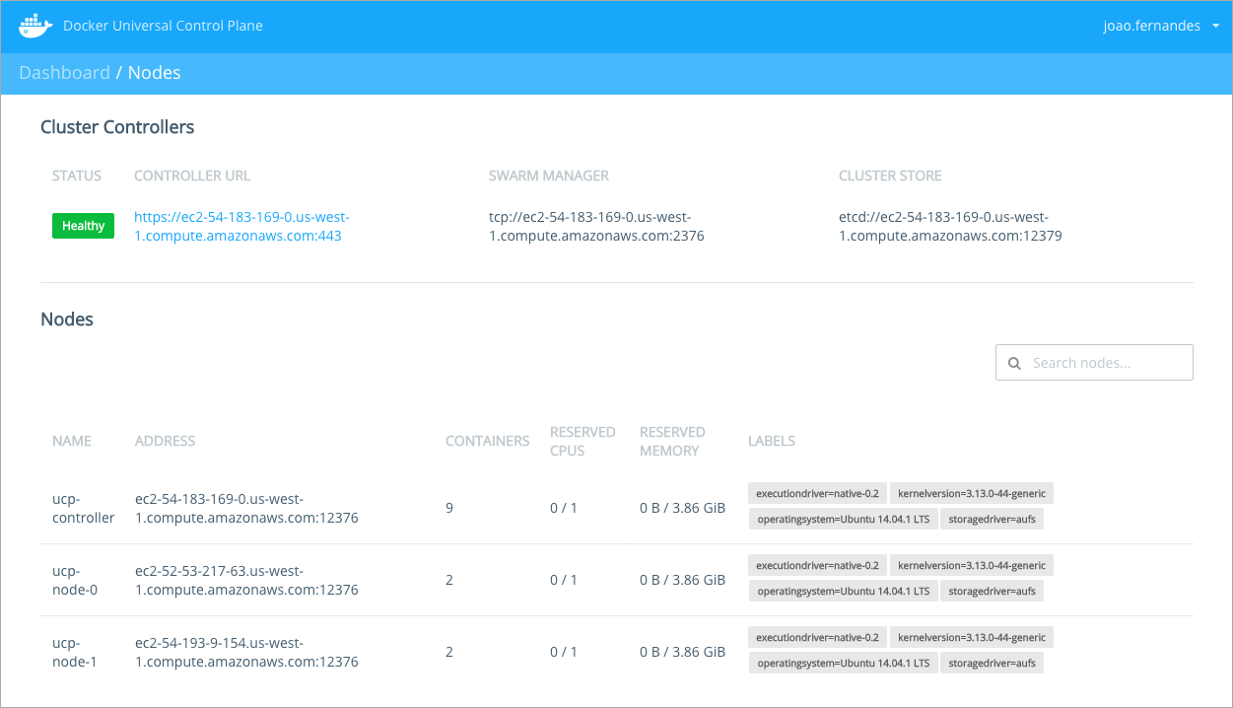Click the search magnifier icon
The height and width of the screenshot is (708, 1233).
(1014, 363)
